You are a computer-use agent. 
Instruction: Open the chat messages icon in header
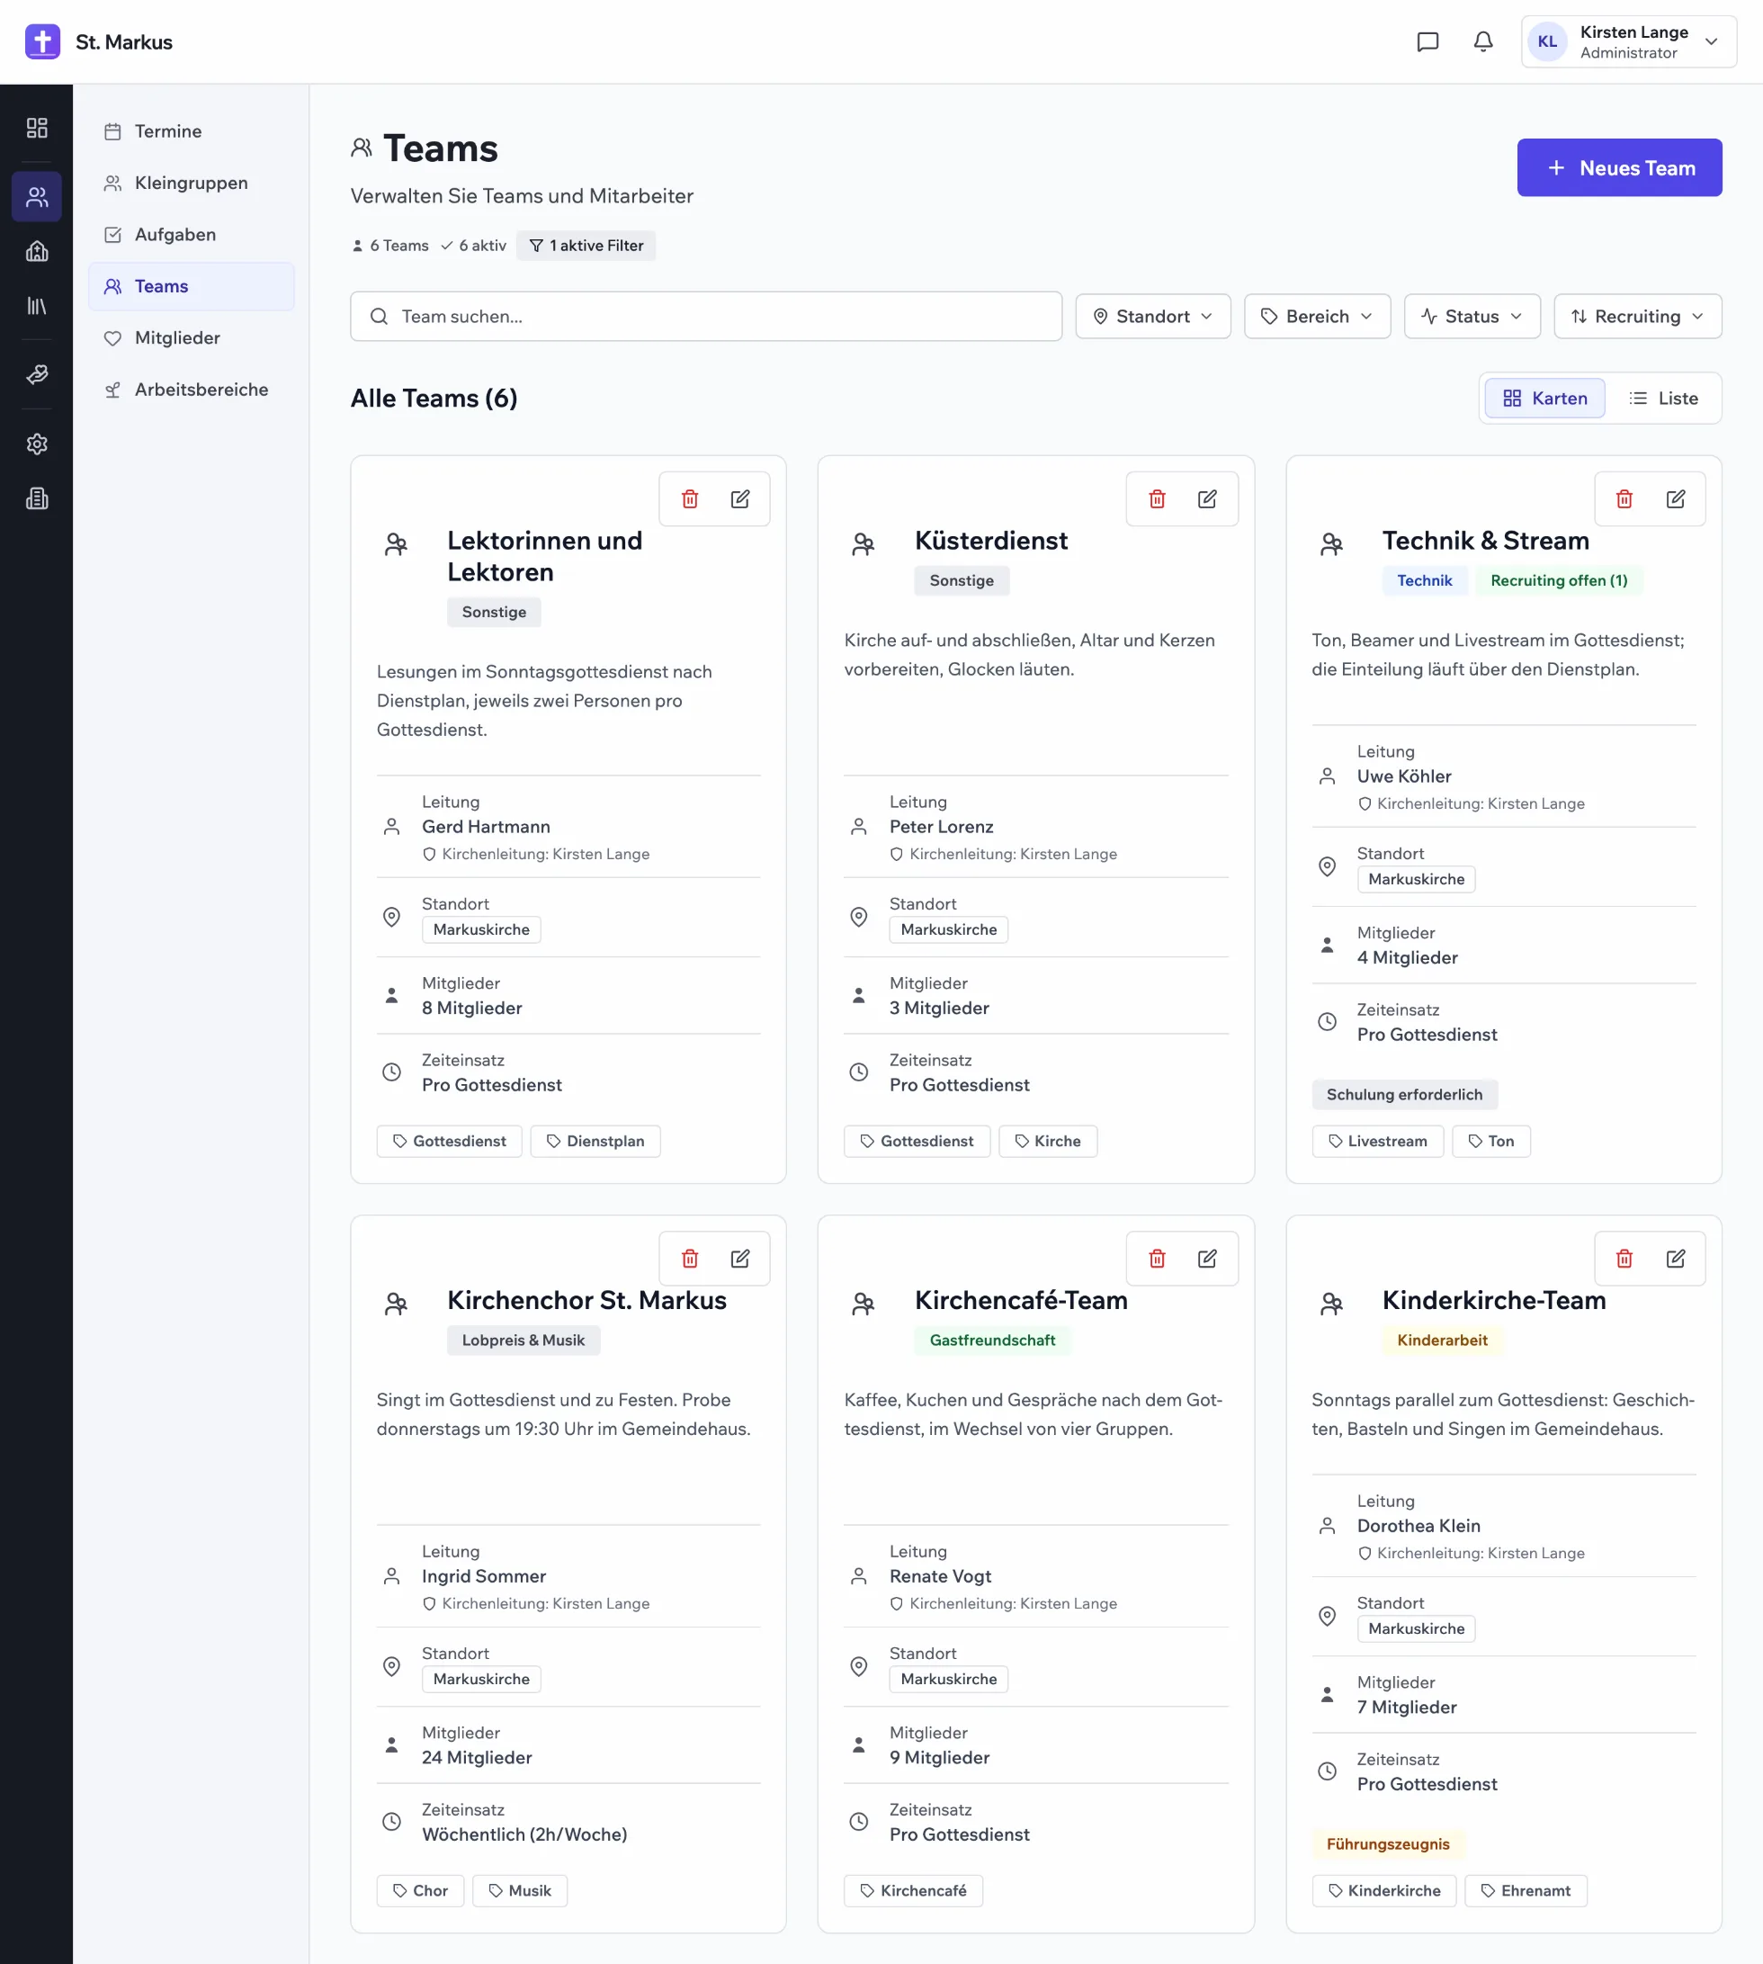pos(1427,41)
